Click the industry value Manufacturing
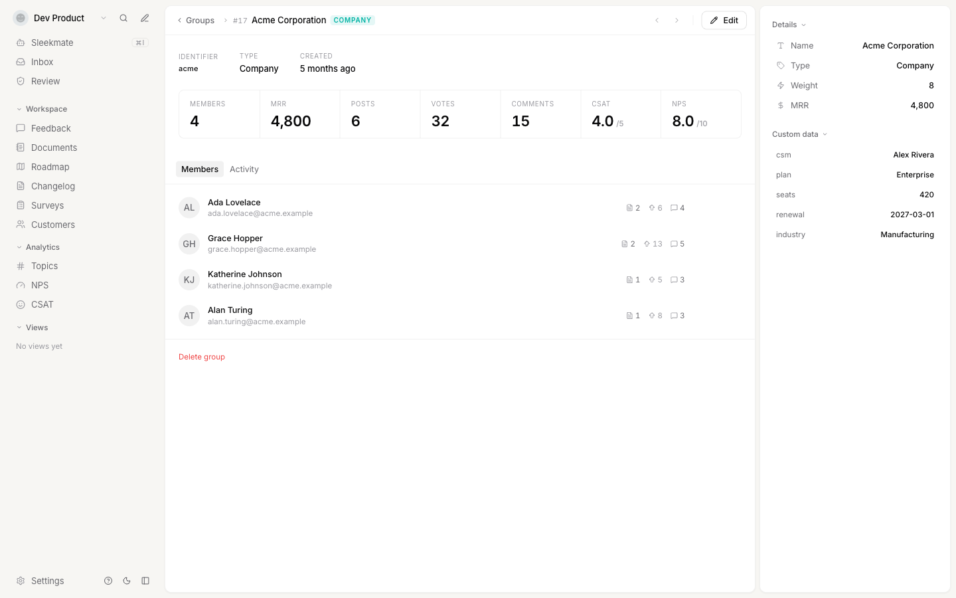956x598 pixels. pos(907,235)
